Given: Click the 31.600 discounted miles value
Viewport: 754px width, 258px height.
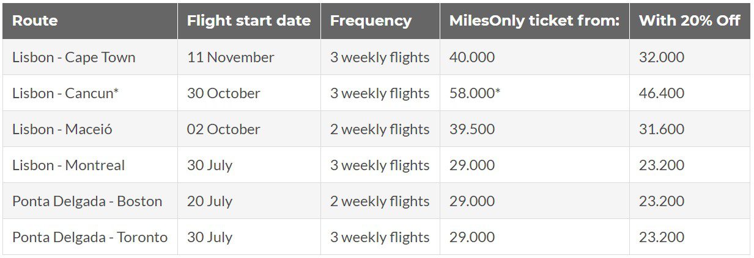Looking at the screenshot, I should tap(662, 129).
